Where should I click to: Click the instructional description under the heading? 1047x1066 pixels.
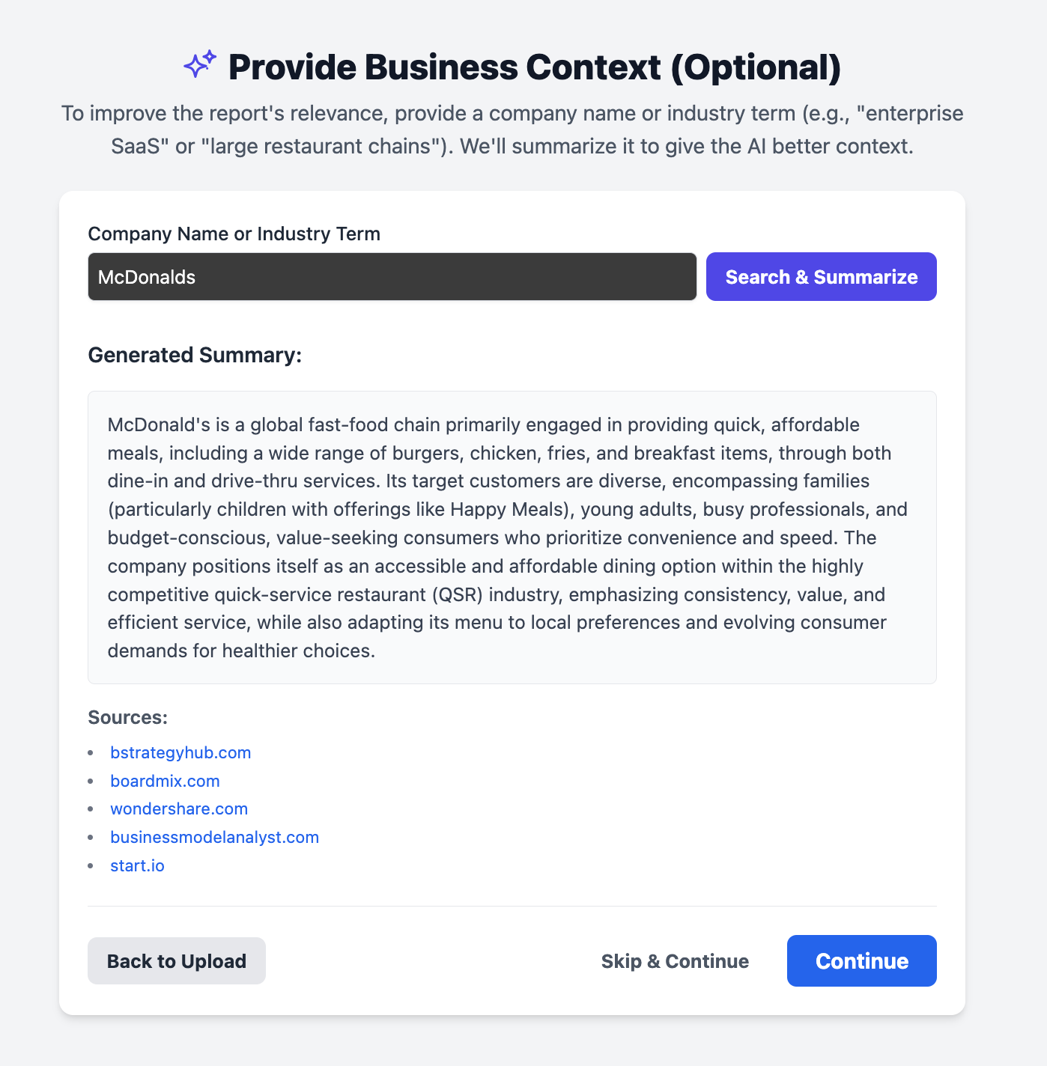512,130
